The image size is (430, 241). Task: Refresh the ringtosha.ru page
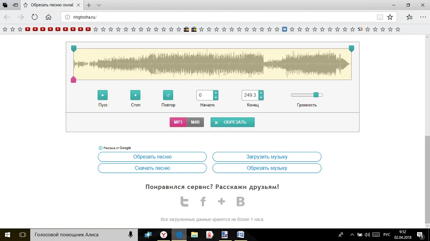pos(35,17)
